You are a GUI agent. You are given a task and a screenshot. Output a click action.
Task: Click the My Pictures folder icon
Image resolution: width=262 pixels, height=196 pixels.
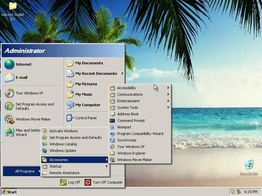point(70,84)
